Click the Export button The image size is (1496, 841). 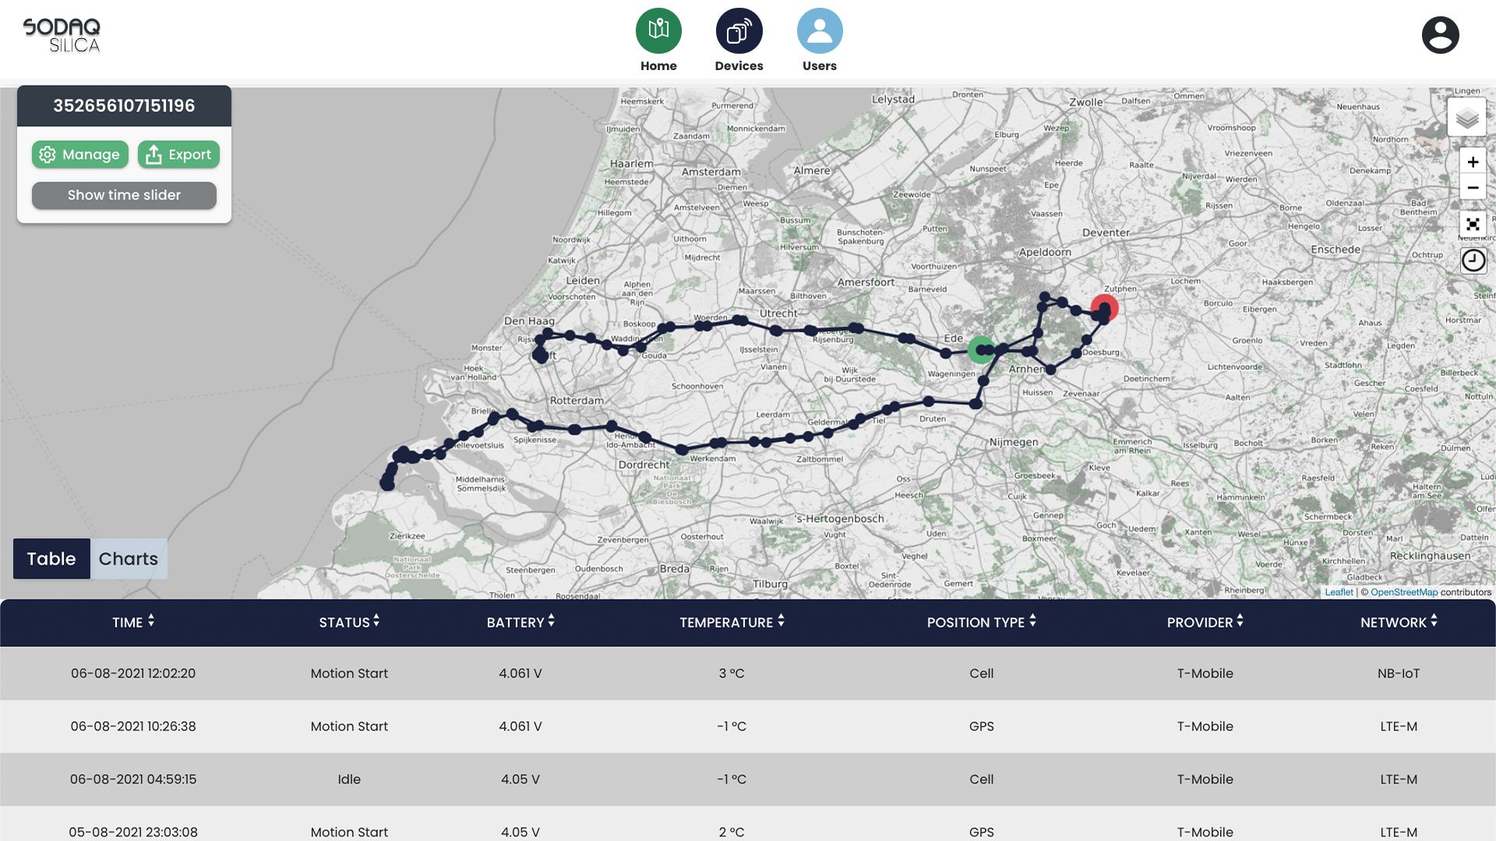[x=178, y=155]
